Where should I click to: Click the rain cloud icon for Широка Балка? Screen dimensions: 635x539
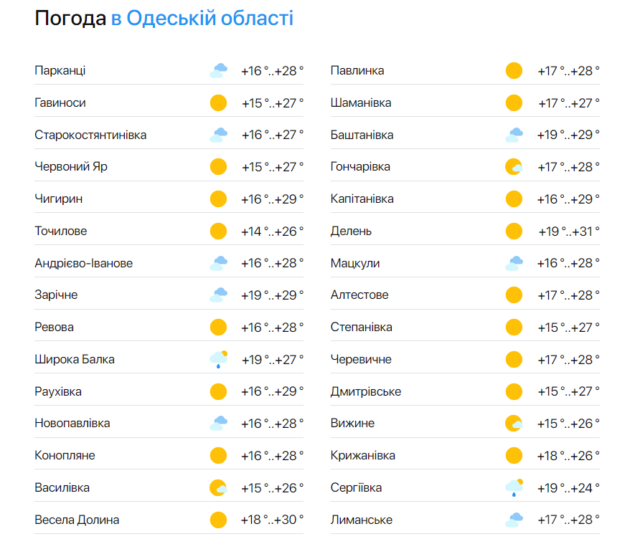[218, 358]
